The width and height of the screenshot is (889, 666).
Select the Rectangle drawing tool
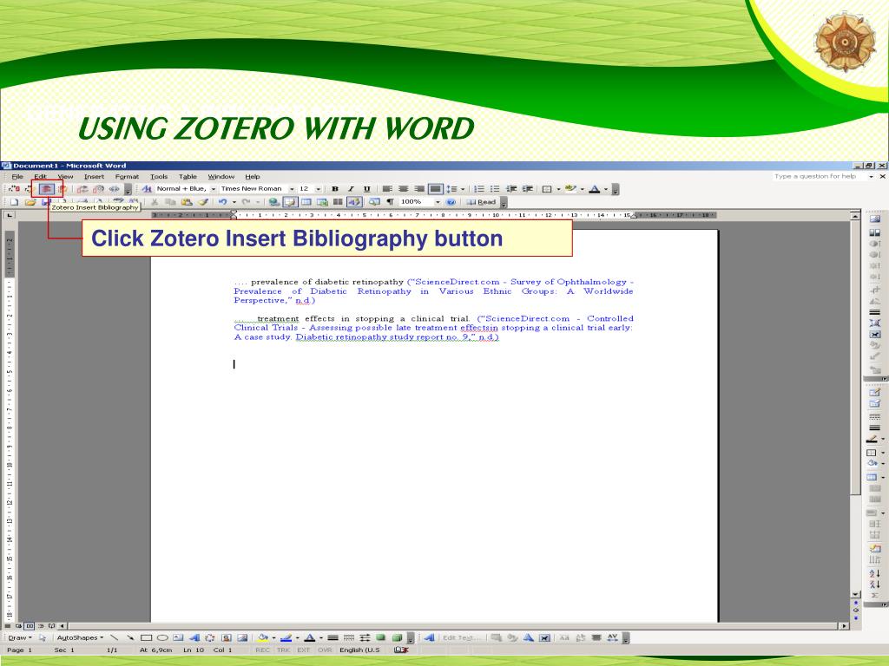pyautogui.click(x=146, y=637)
